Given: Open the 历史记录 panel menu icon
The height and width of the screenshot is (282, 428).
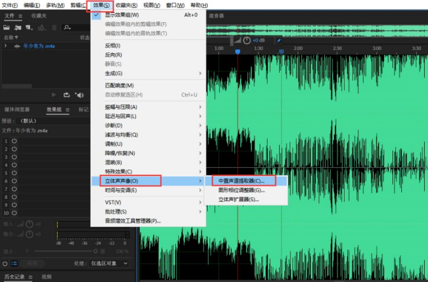Looking at the screenshot, I should point(31,277).
